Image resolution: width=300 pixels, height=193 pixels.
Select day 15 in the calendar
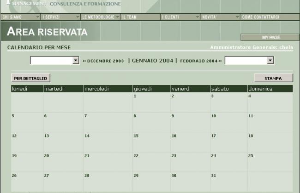click(x=136, y=136)
